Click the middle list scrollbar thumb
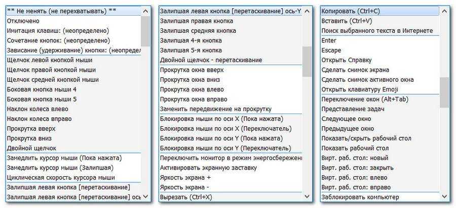Viewport: 456px width, 208px height. 307,62
